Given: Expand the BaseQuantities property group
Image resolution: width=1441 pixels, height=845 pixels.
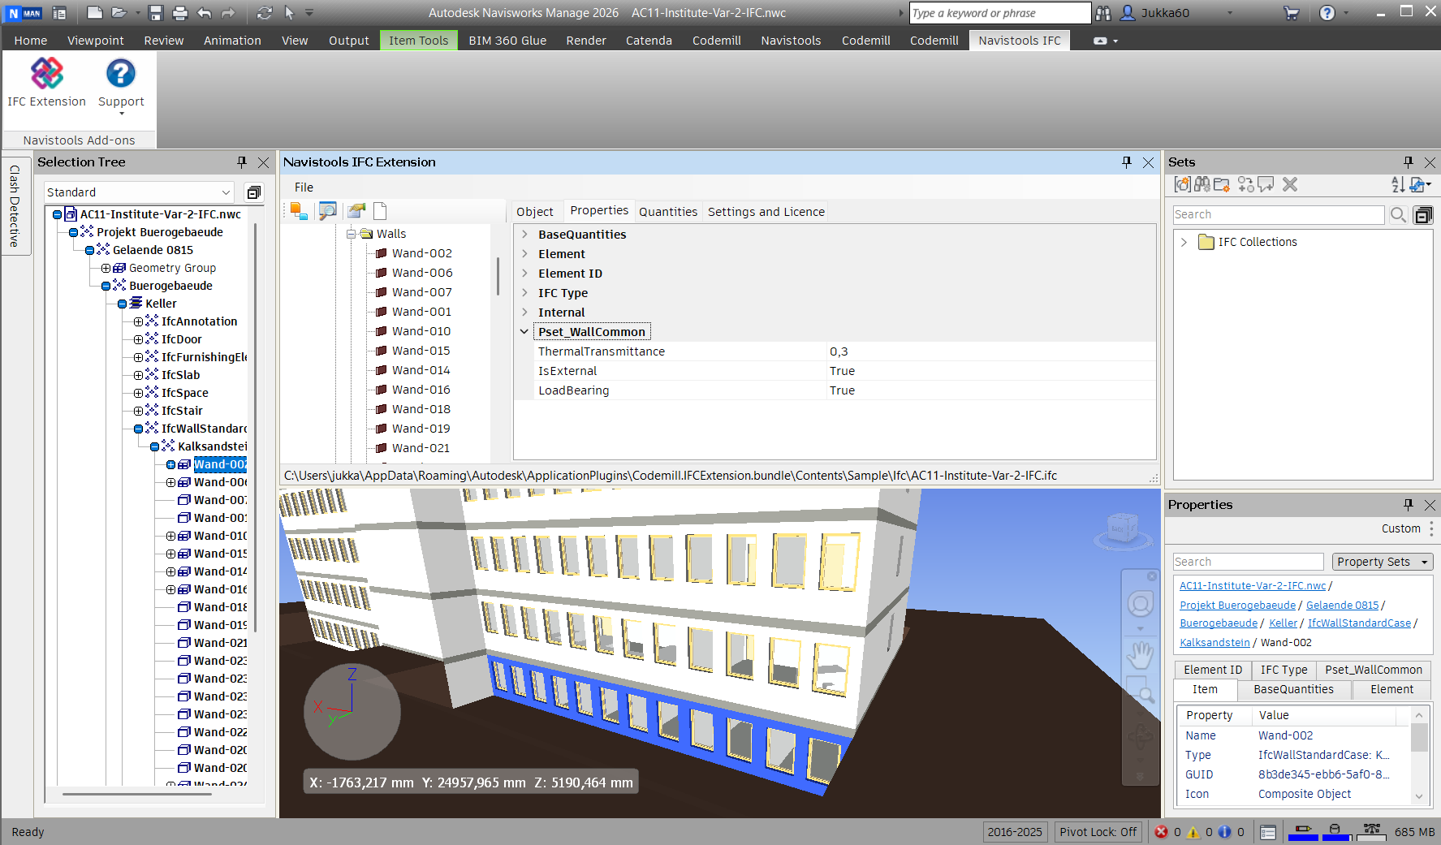Looking at the screenshot, I should tap(524, 235).
